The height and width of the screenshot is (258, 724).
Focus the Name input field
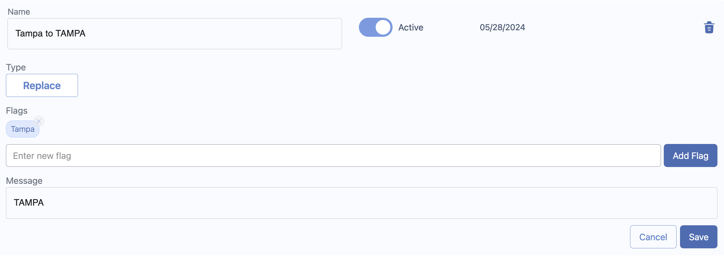point(175,34)
